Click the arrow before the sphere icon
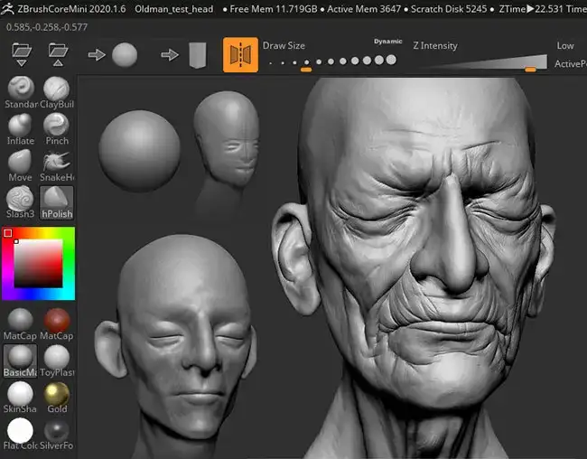The image size is (587, 459). click(97, 55)
